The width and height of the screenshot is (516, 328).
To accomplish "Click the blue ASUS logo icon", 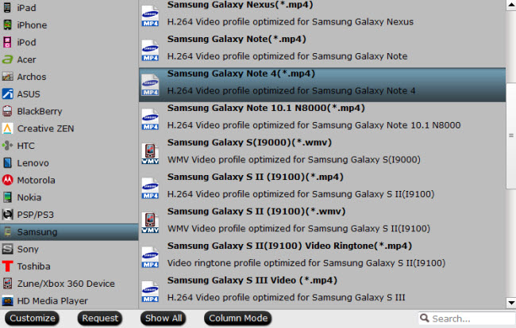I will [8, 94].
